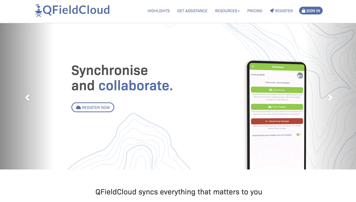Tap user avatar in phone mockup
Viewport: 356px width, 202px height.
tap(300, 75)
